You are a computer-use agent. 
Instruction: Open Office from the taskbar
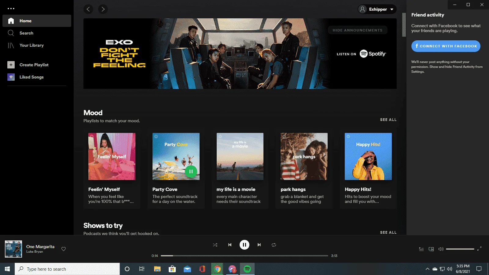point(202,269)
